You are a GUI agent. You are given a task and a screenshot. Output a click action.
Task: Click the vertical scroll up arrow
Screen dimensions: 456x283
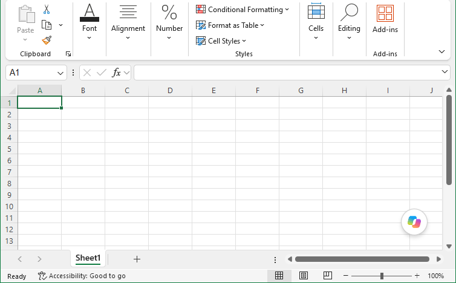(449, 90)
